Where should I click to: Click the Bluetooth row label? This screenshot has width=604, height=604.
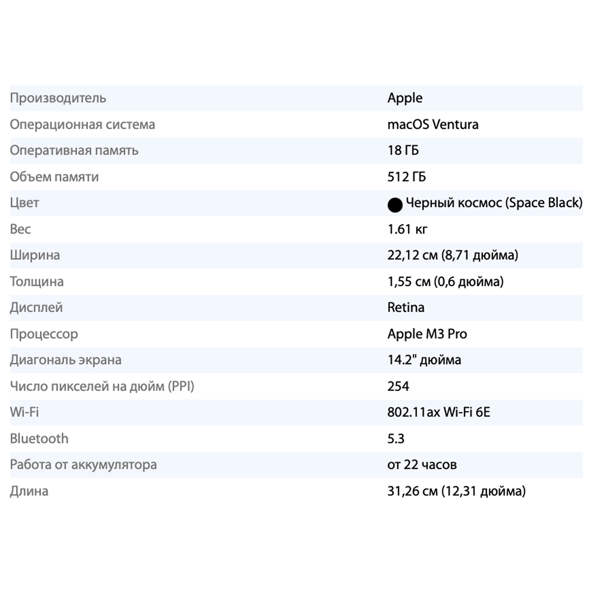(x=39, y=439)
